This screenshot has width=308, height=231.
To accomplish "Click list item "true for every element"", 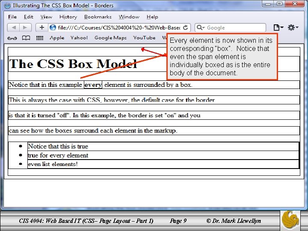I will click(x=163, y=155).
